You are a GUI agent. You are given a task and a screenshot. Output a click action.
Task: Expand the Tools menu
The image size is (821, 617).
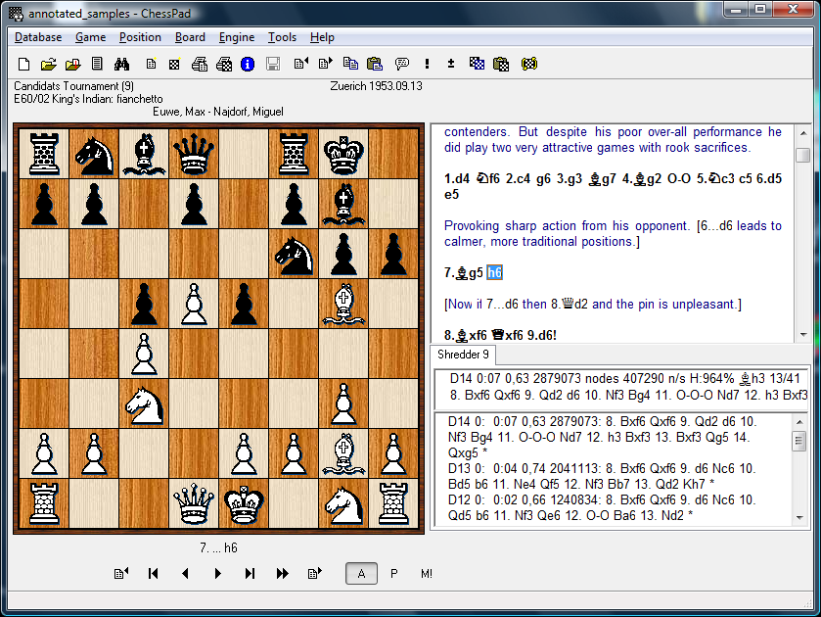click(x=282, y=37)
